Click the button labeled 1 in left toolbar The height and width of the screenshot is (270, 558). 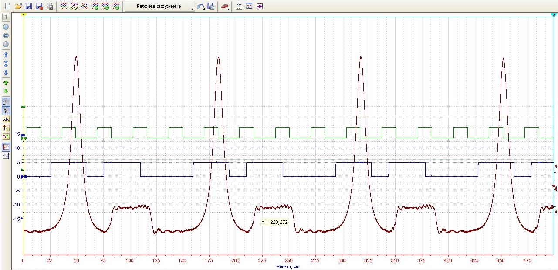6,17
